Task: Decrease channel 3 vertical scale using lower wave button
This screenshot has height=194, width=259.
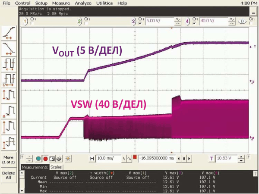Action: pos(177,24)
